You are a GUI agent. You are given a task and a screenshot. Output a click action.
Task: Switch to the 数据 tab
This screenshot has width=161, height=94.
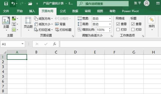coord(75,11)
